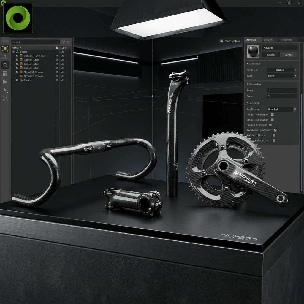Screen dimensions: 304x304
Task: Click the Boiist value field
Action: click(282, 96)
